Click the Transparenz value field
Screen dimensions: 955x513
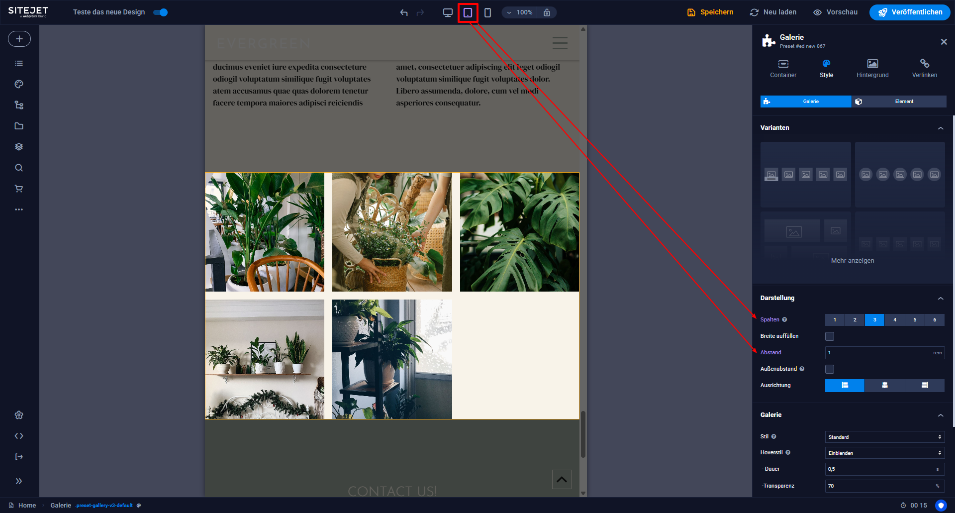pyautogui.click(x=885, y=486)
